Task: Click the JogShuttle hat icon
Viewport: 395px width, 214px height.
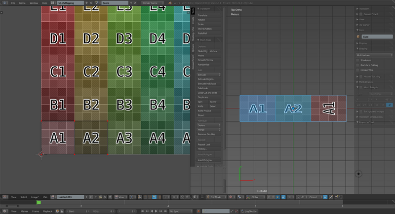Action: 242,211
